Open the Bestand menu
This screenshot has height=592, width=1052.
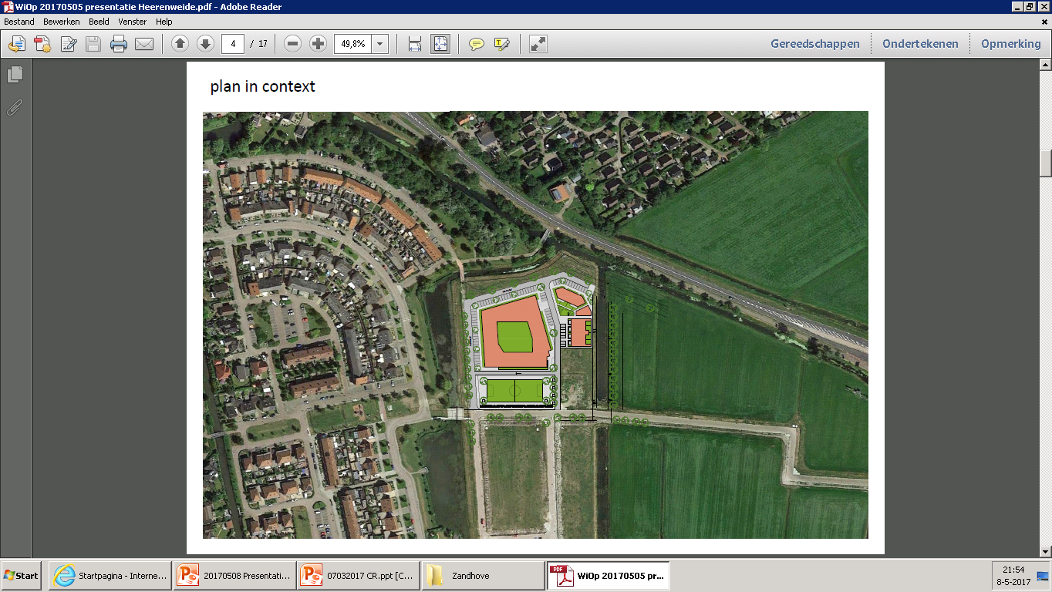pos(19,22)
